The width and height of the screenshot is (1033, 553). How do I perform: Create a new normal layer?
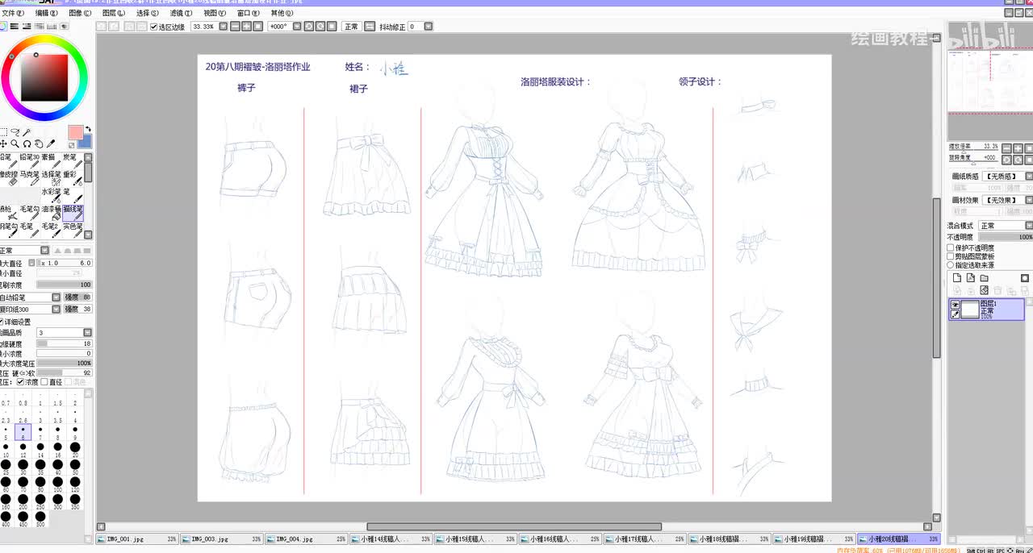(958, 278)
